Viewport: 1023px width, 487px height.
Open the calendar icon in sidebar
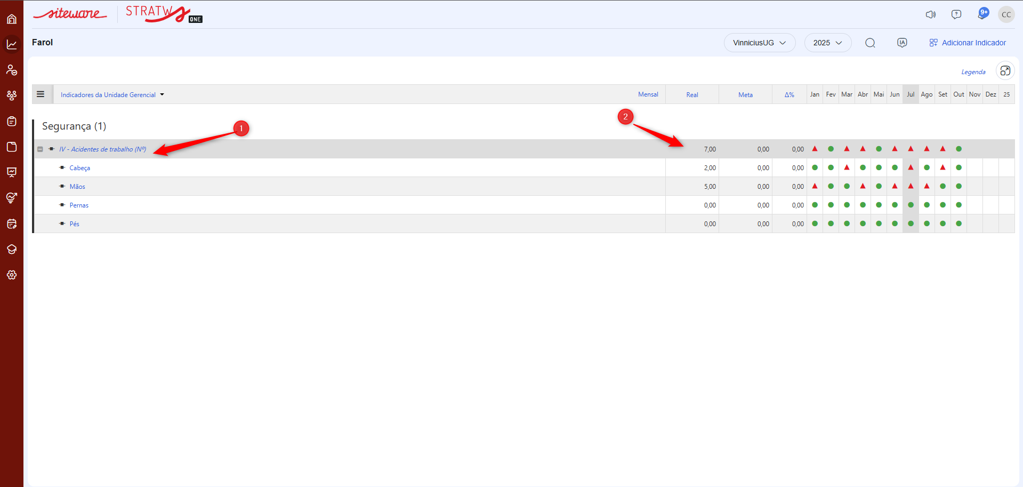coord(12,224)
